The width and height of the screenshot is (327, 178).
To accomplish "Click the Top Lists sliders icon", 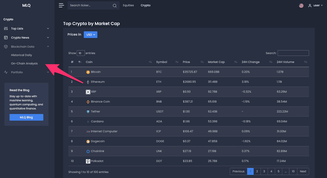I will coord(6,28).
